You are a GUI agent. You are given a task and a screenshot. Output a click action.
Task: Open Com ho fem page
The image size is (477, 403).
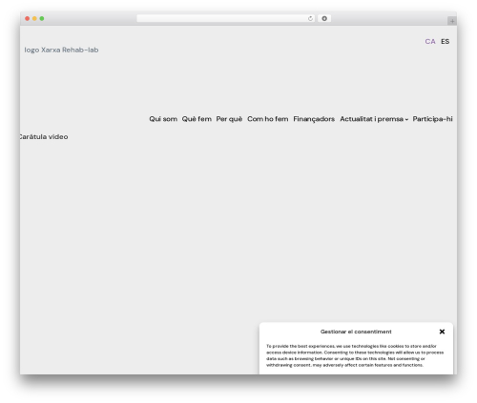tap(268, 119)
